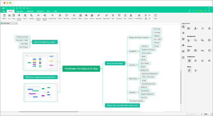Viewport: 213px width, 116px height.
Task: Expand the Numbering dropdown
Action: (x=139, y=16)
